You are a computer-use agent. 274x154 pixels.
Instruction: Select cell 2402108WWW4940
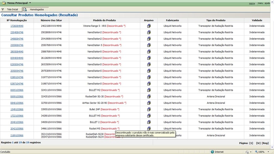[51, 26]
